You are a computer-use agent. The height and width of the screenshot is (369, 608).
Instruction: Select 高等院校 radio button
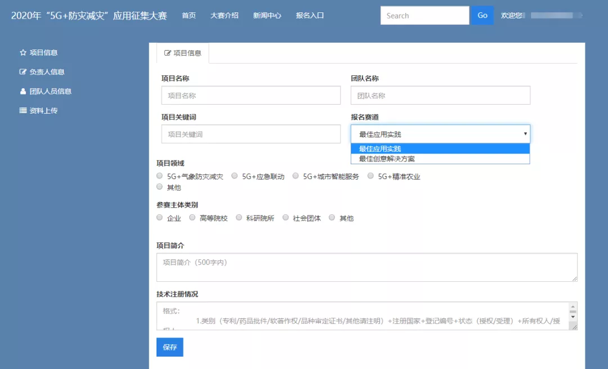(x=192, y=218)
